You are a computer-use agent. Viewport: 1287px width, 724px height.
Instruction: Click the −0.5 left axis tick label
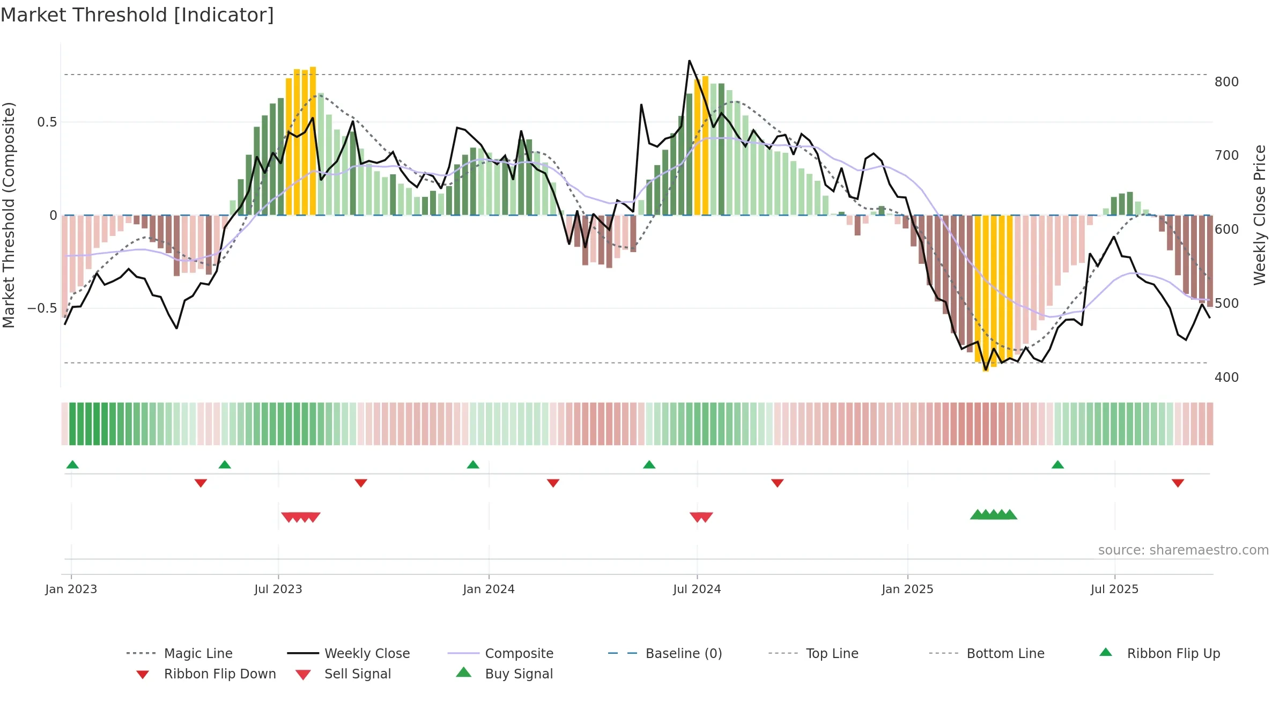[42, 308]
